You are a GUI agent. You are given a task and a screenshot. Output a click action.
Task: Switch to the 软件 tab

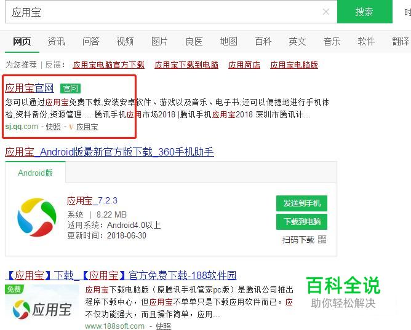tap(366, 41)
